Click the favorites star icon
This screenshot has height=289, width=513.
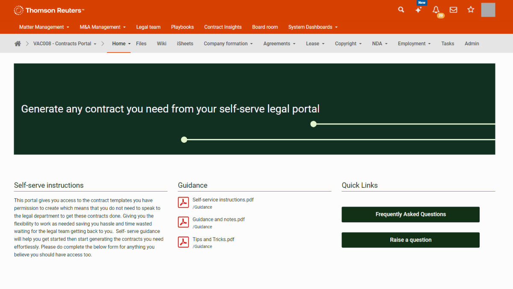(x=471, y=9)
